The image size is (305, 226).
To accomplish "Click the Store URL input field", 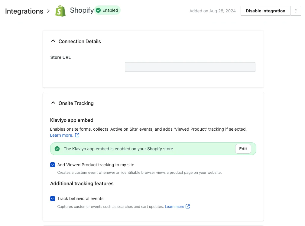I will pos(190,67).
